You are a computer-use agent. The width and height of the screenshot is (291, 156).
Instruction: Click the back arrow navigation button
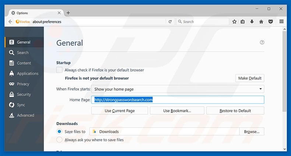(x=10, y=22)
